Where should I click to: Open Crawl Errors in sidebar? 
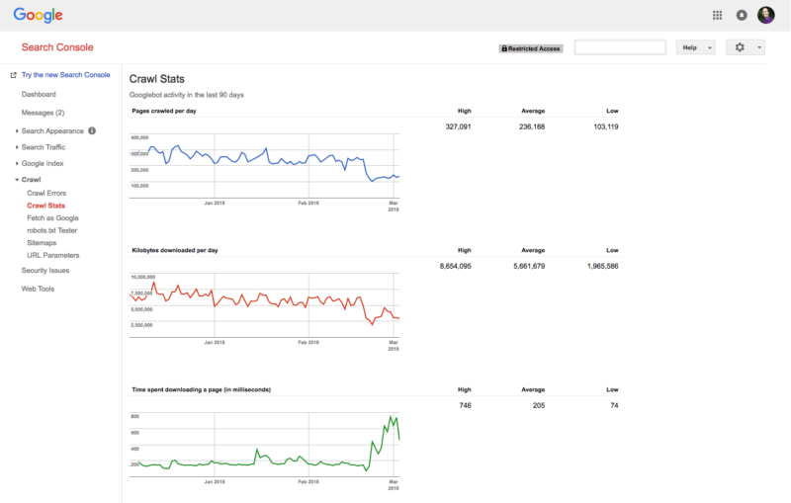tap(46, 193)
